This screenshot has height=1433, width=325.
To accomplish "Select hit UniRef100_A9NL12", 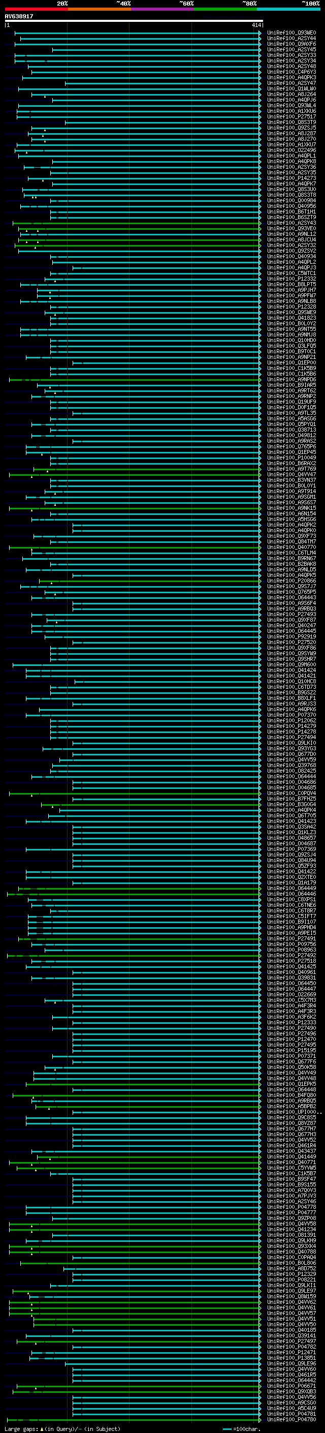I will point(291,234).
